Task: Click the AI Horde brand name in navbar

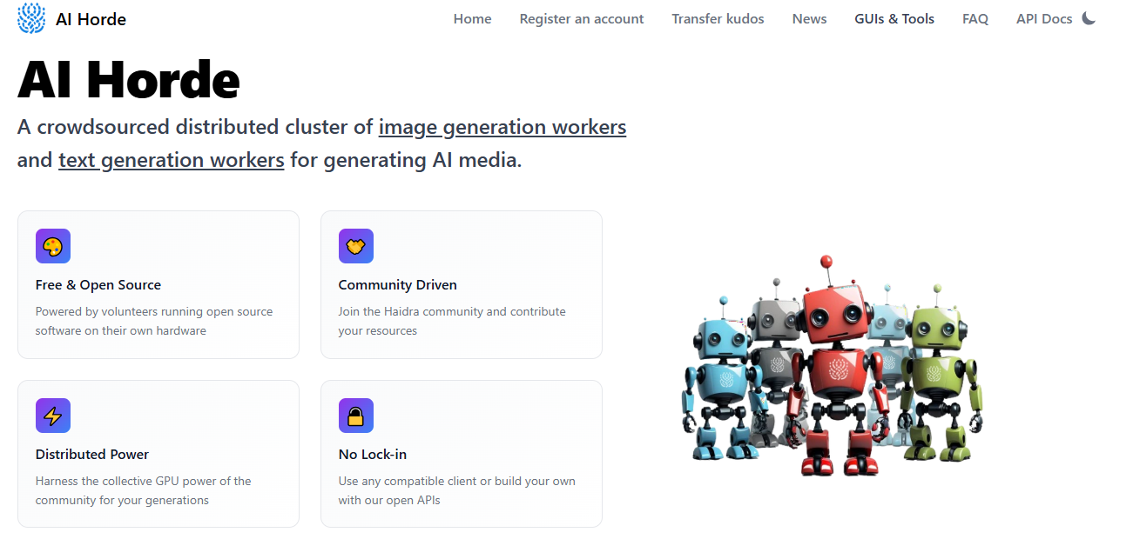Action: coord(91,19)
